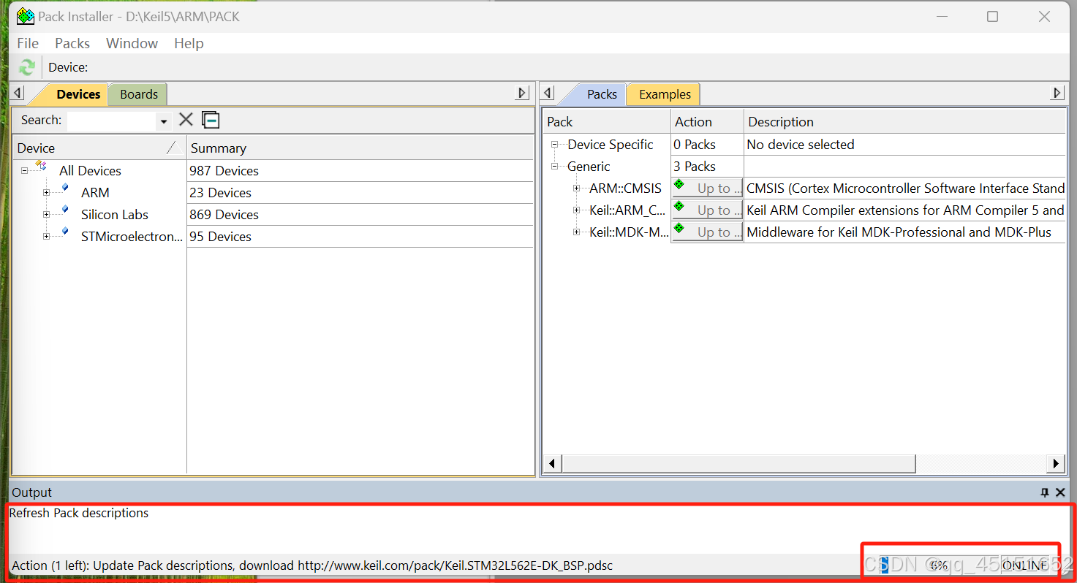Switch to the Packs tab
The width and height of the screenshot is (1077, 583).
(x=602, y=94)
